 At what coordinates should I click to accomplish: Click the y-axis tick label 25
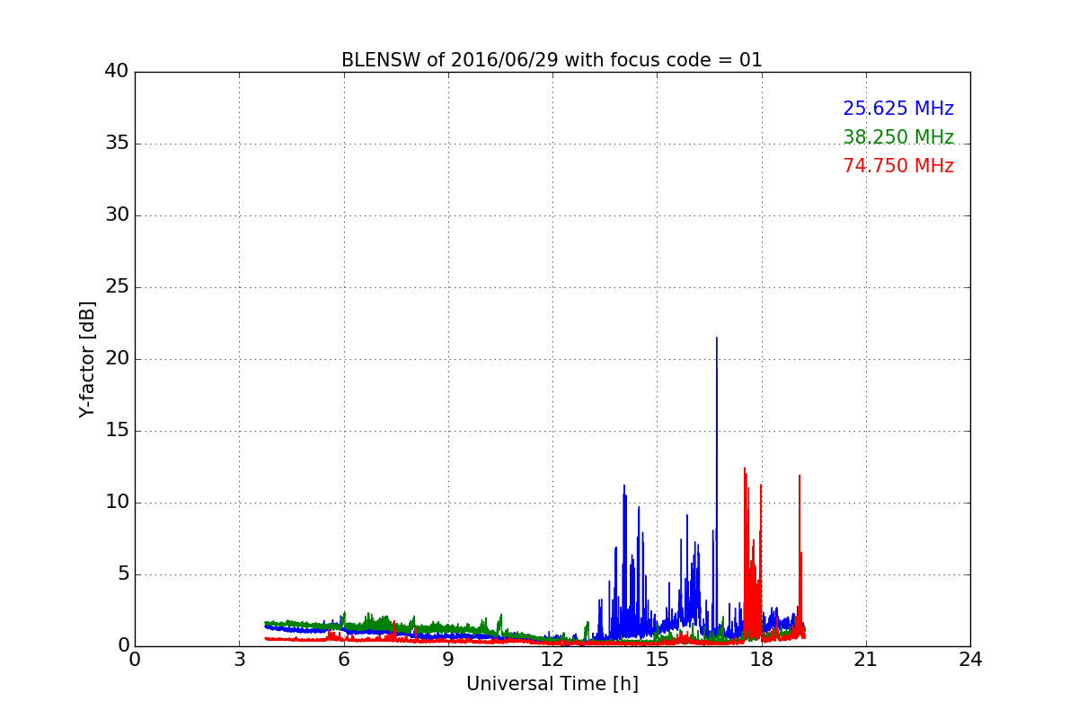117,287
